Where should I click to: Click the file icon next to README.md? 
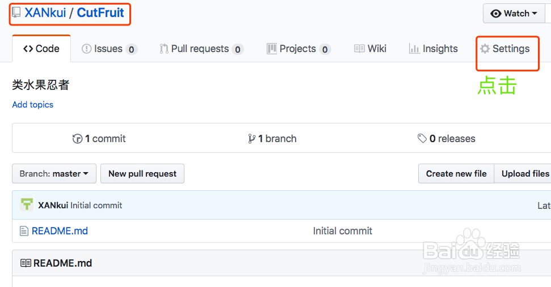coord(24,231)
